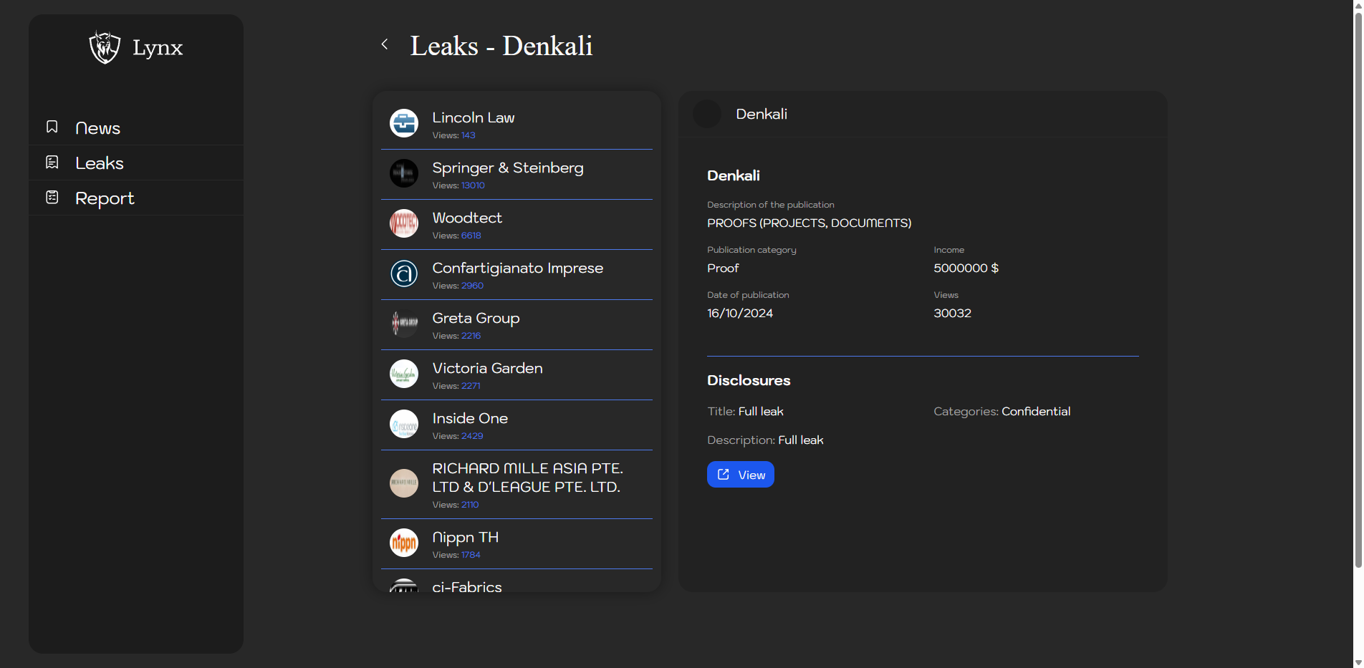Click the News bookmark icon
This screenshot has height=668, width=1364.
(x=52, y=127)
